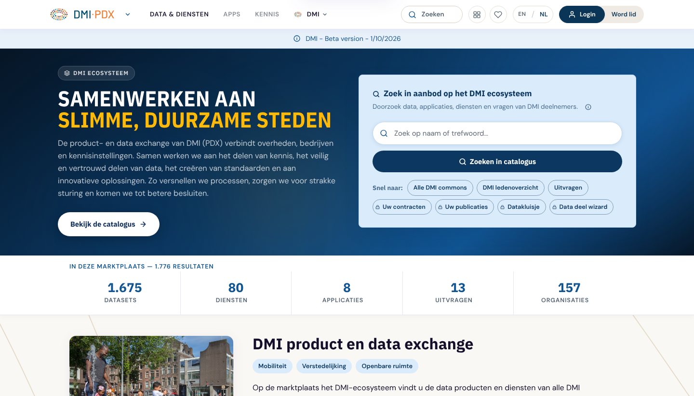Click the 8 Applicaties statistic
Image resolution: width=694 pixels, height=396 pixels.
tap(347, 293)
